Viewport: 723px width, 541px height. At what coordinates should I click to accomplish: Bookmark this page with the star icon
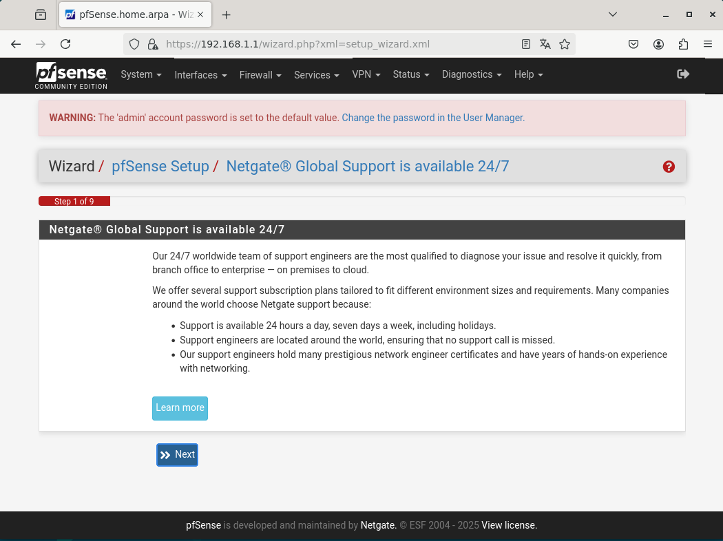[x=565, y=44]
